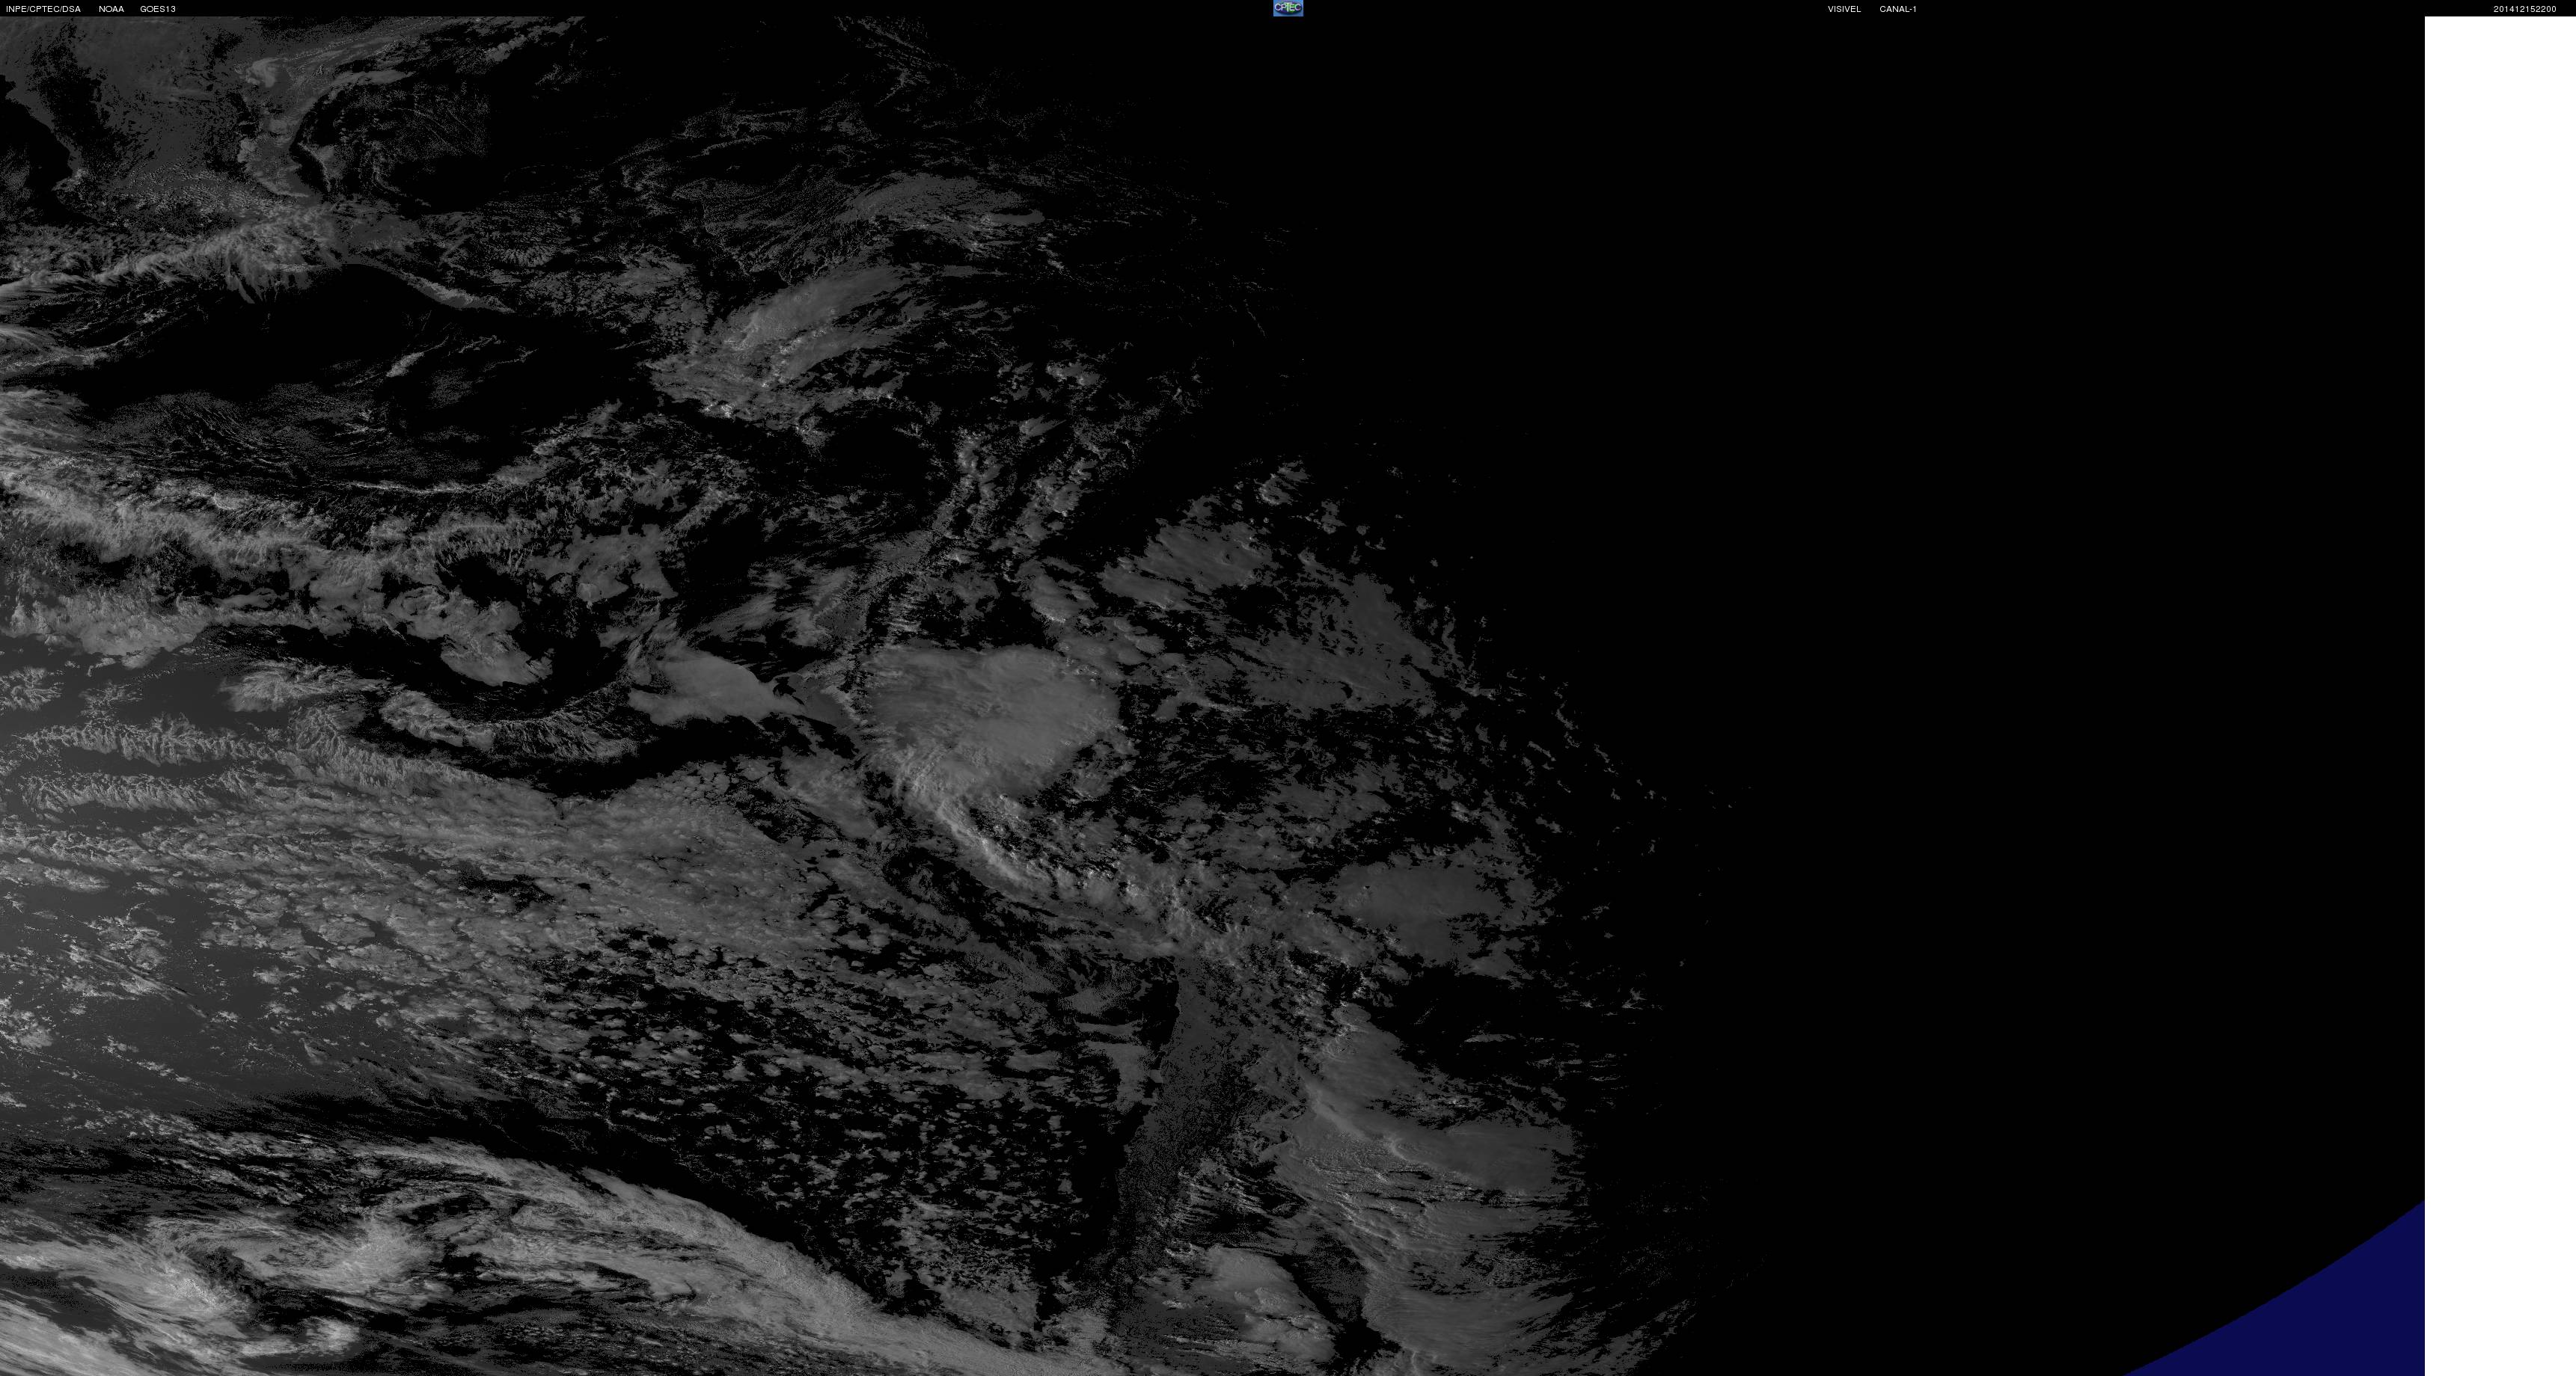Click the GOES13 satellite label
The height and width of the screenshot is (1376, 2576).
pos(158,9)
